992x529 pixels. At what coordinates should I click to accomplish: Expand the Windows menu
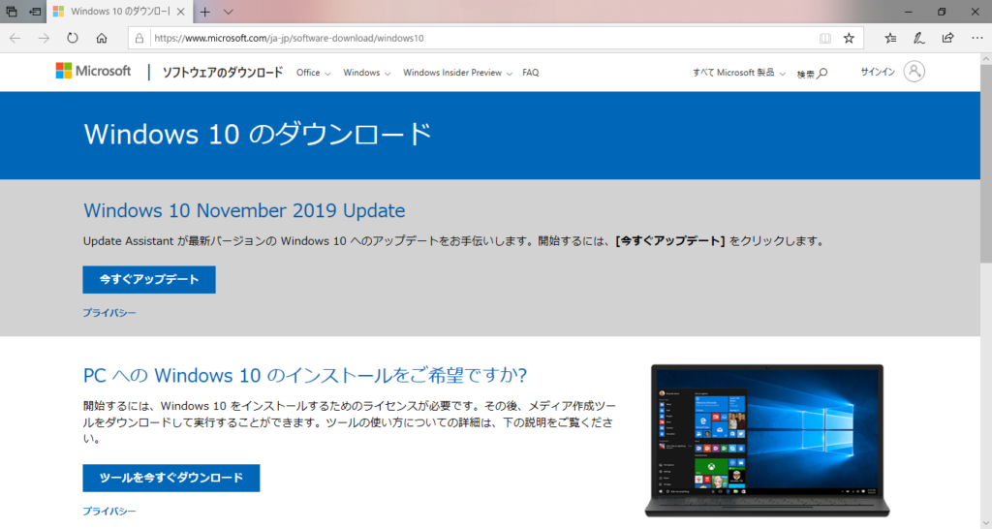click(367, 73)
